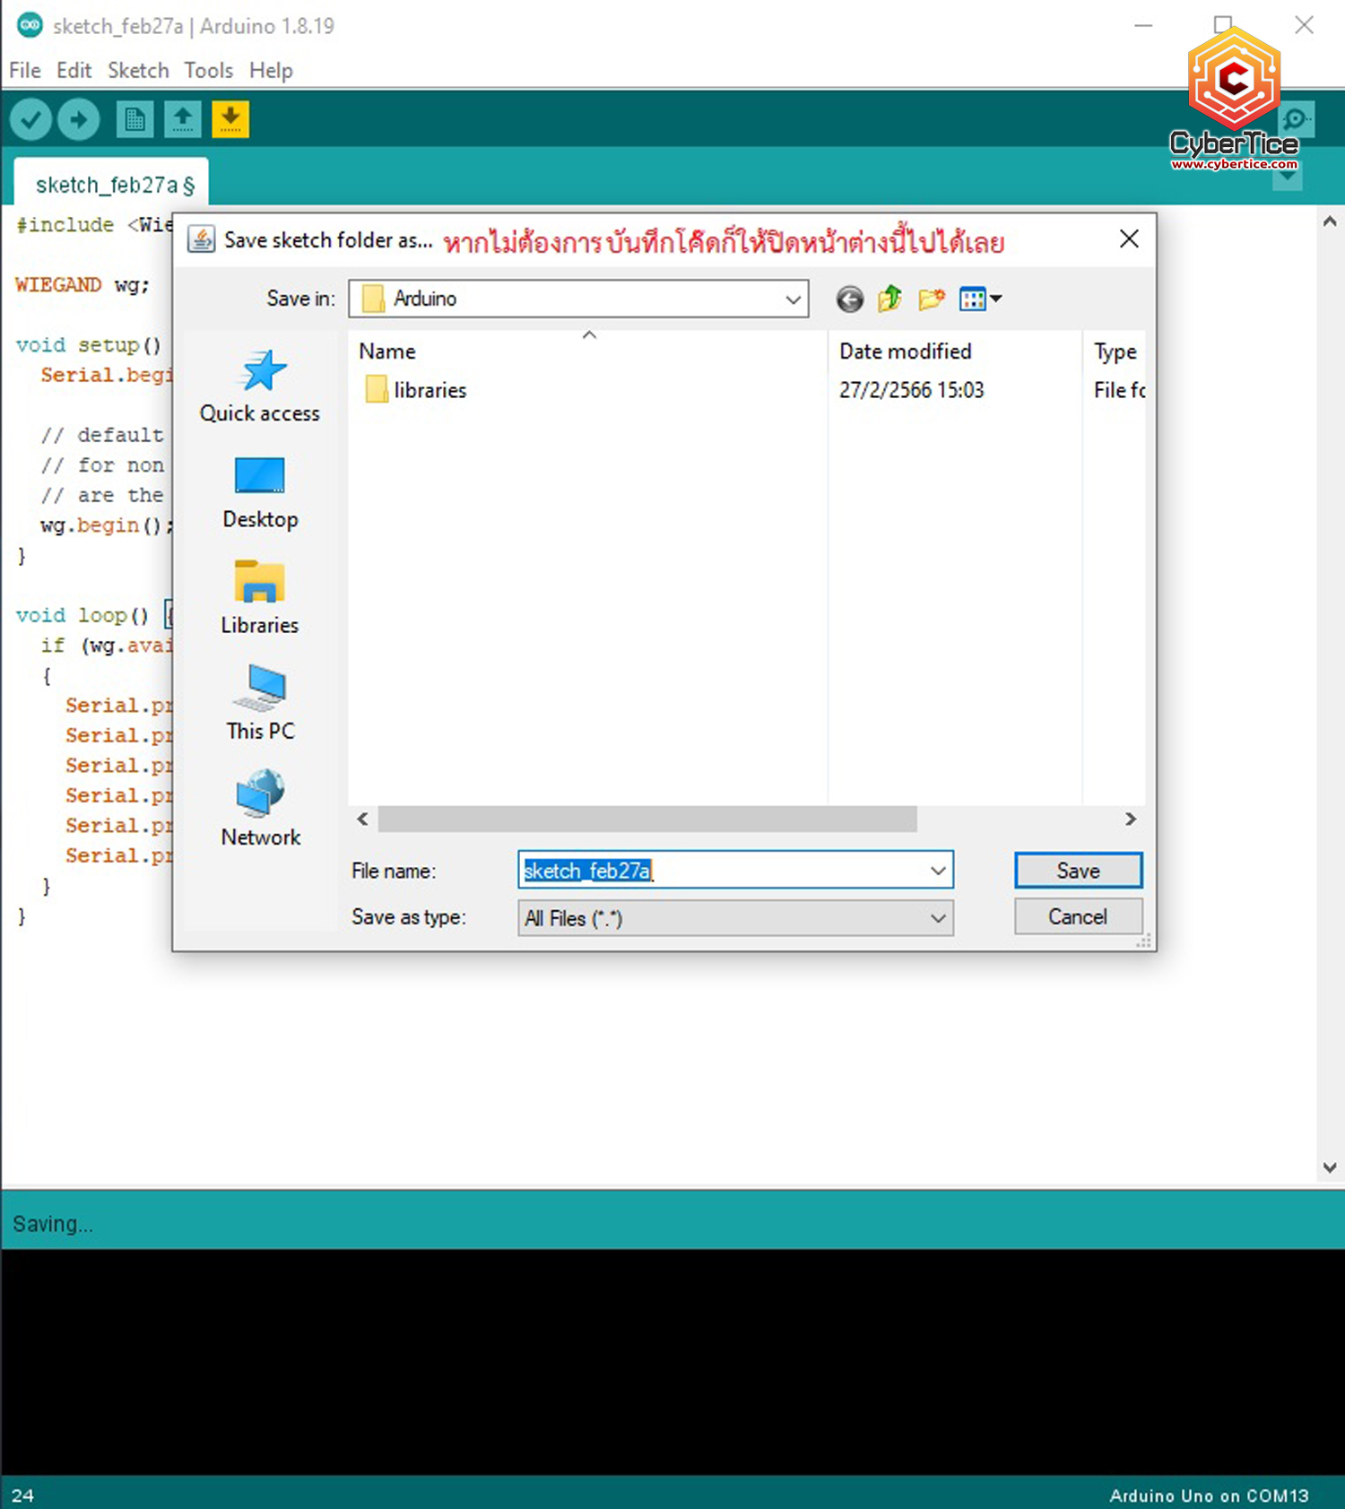
Task: Expand the File name dropdown arrow
Action: (x=938, y=871)
